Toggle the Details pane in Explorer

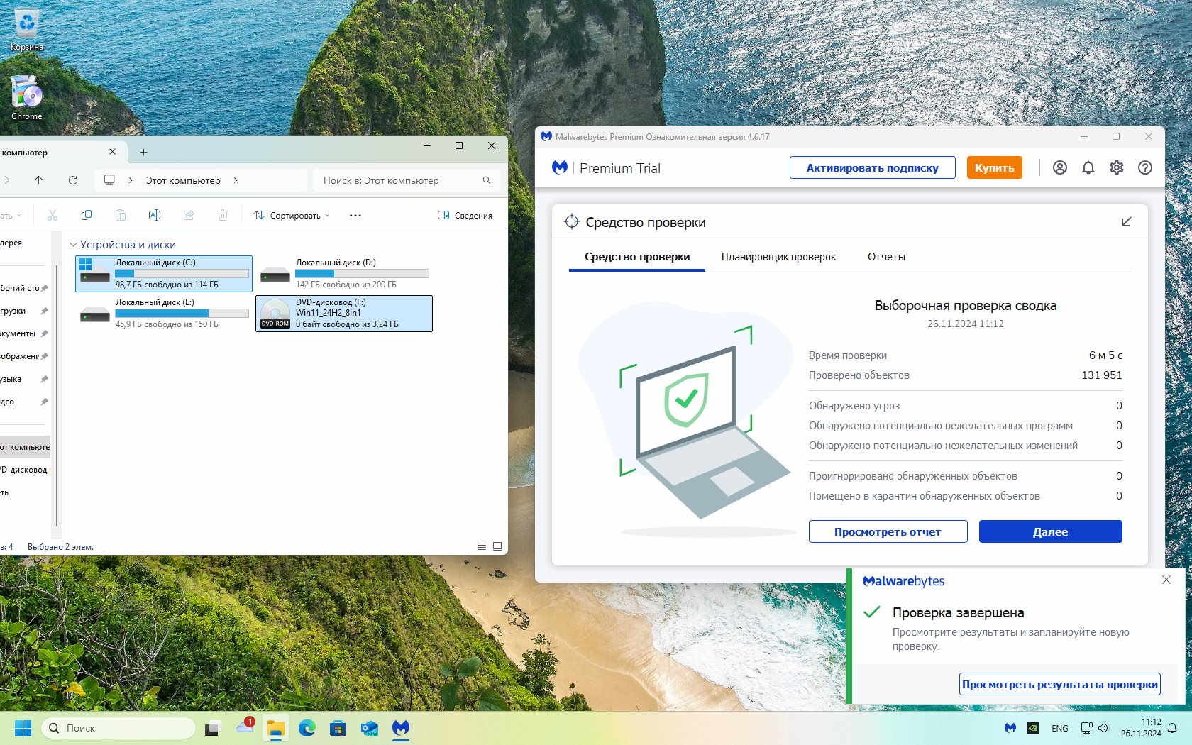pos(465,215)
